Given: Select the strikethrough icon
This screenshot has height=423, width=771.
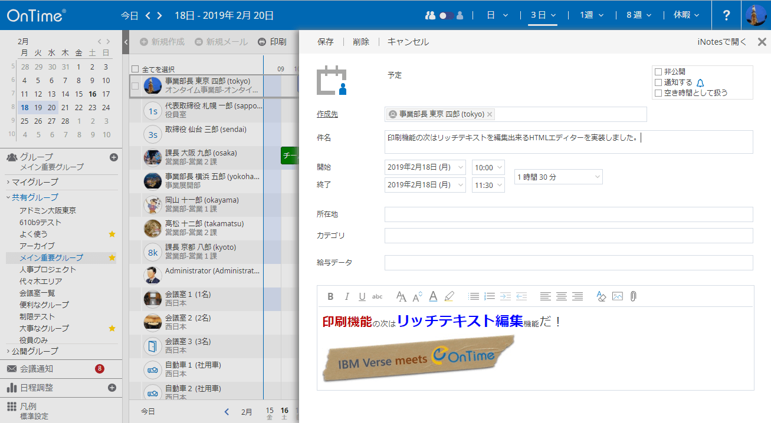Looking at the screenshot, I should click(x=377, y=296).
